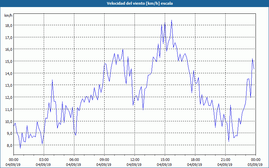Click the 9,0 value on the Y axis
269x168 pixels.
pyautogui.click(x=9, y=133)
